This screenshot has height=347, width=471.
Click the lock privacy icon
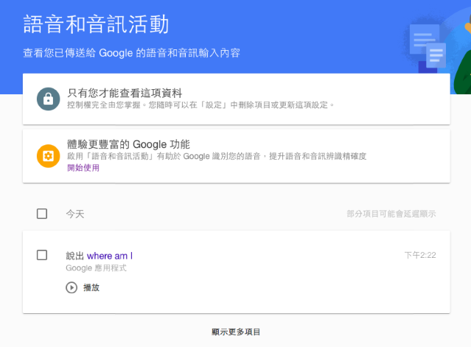click(x=48, y=99)
